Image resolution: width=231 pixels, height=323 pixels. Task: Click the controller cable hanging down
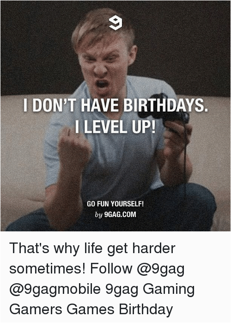(x=185, y=156)
